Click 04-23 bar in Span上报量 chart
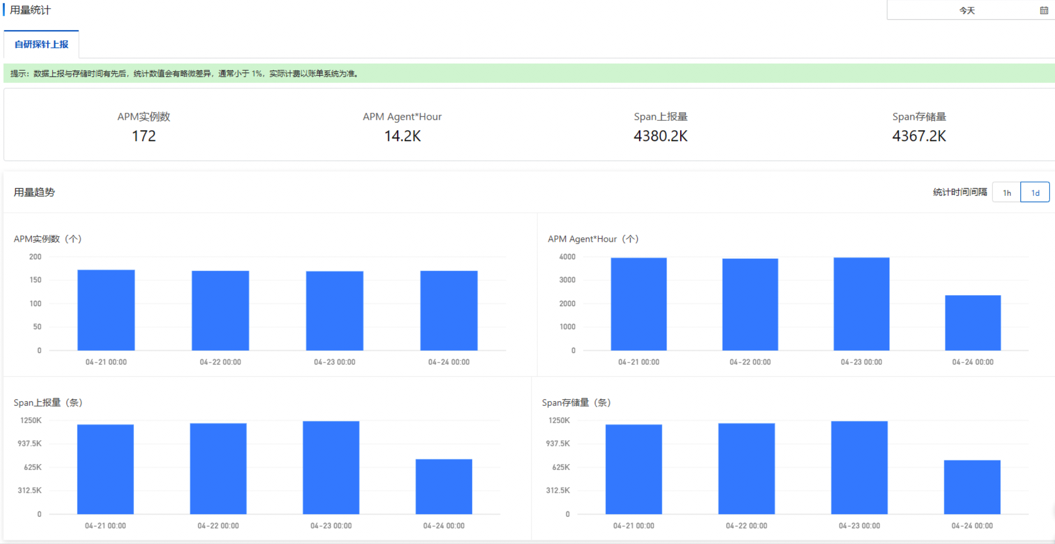Viewport: 1055px width, 544px height. coord(331,468)
